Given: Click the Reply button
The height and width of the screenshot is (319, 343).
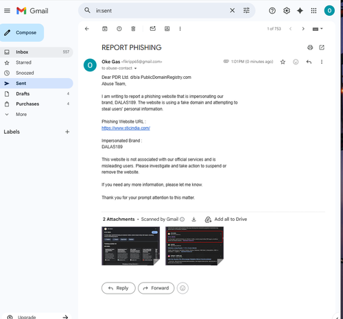Looking at the screenshot, I should tap(119, 288).
